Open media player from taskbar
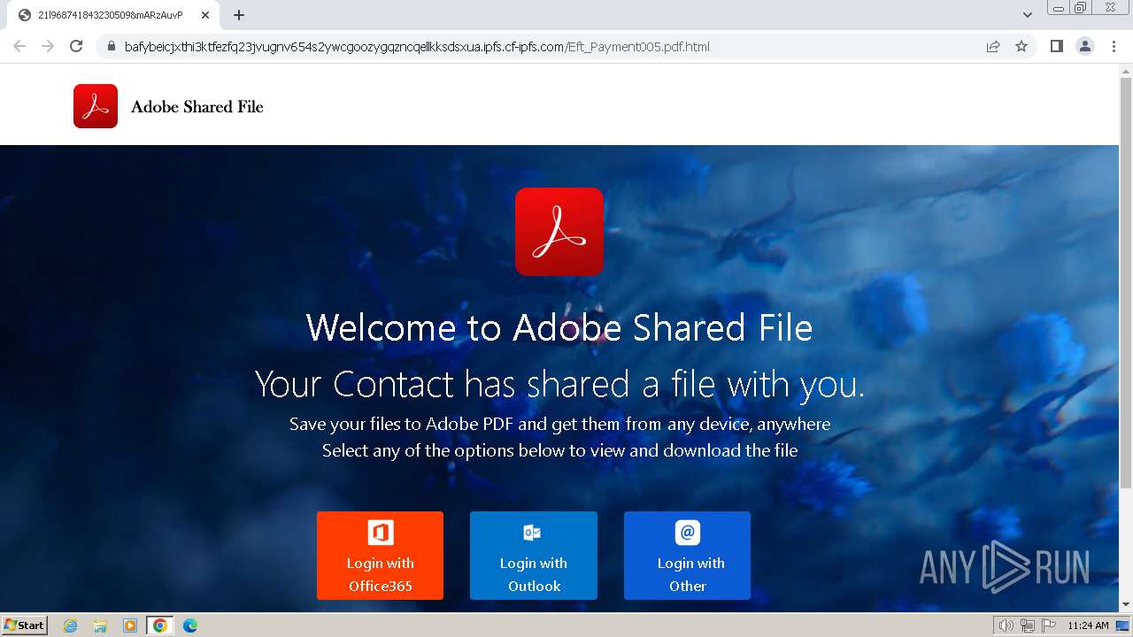The image size is (1133, 637). point(130,625)
